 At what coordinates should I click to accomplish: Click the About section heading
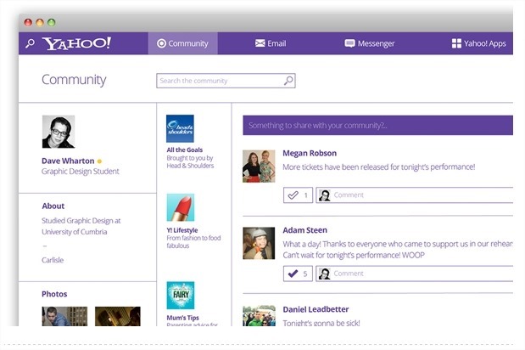click(53, 206)
